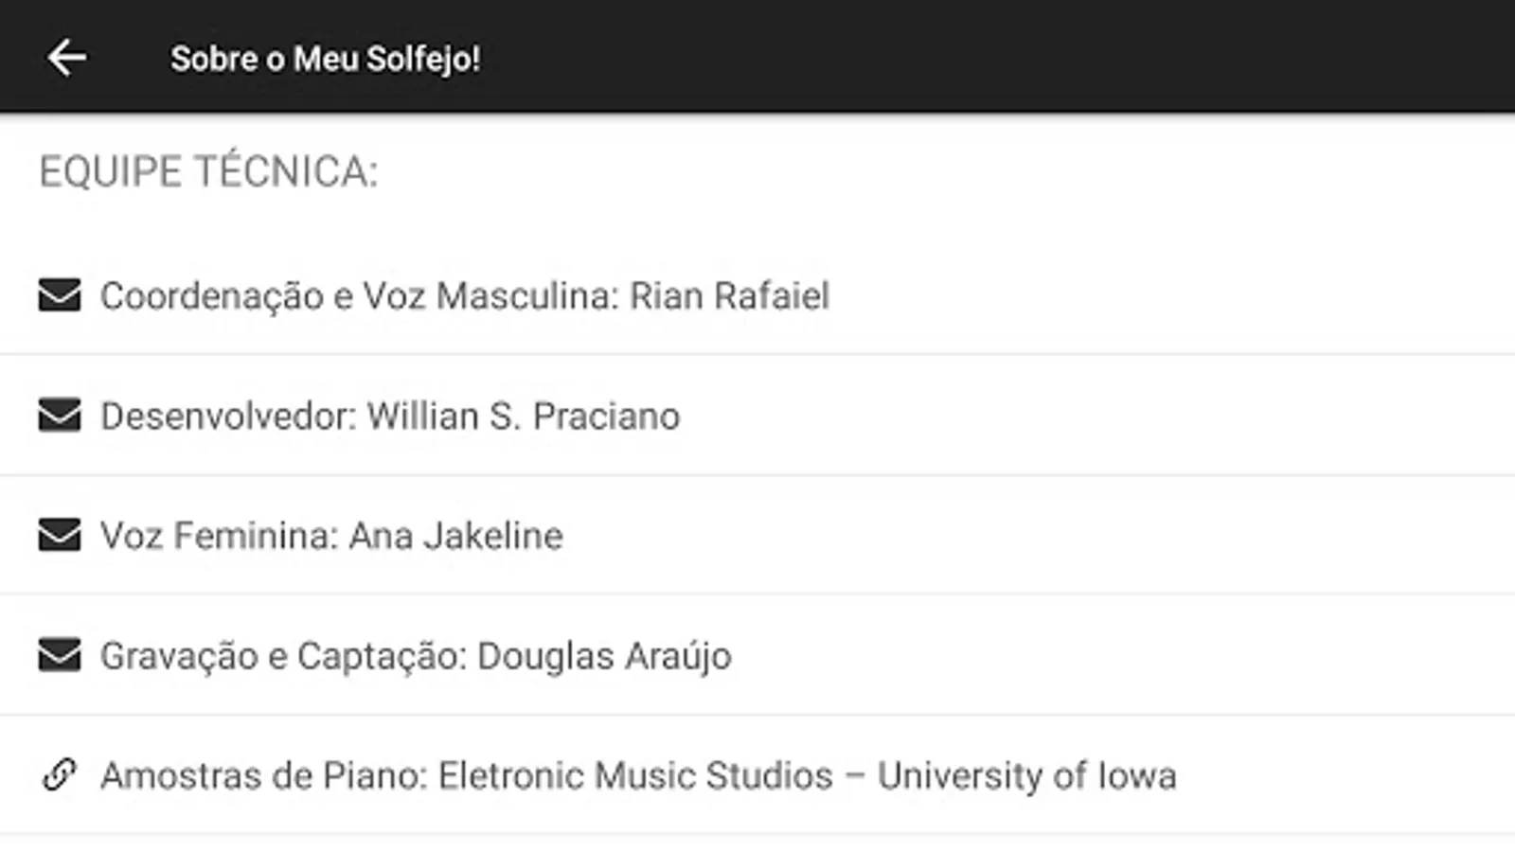Click the "EQUIPE TÉCNICA:" heading
This screenshot has width=1515, height=852.
[208, 172]
